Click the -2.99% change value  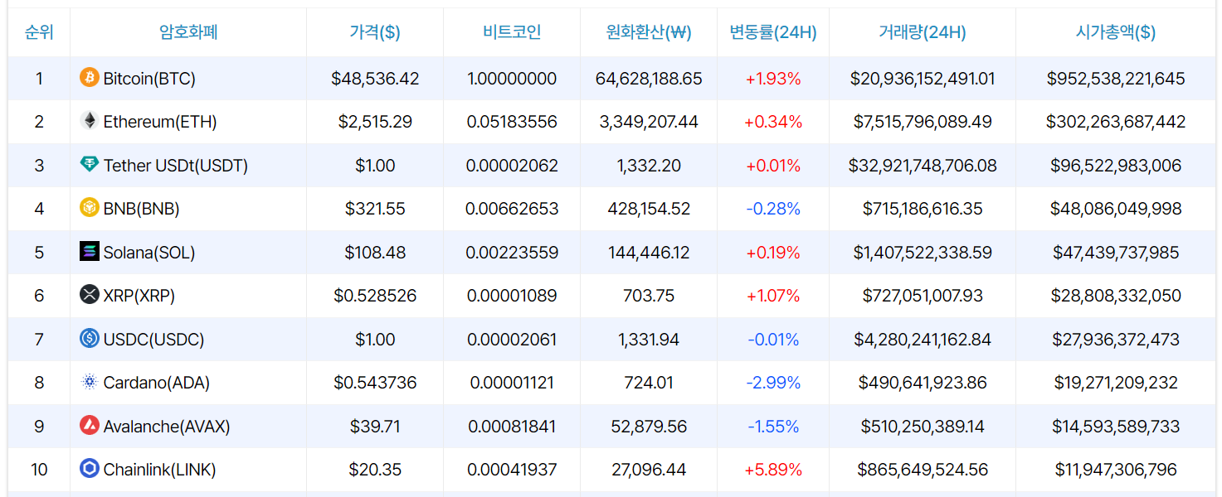pos(773,383)
